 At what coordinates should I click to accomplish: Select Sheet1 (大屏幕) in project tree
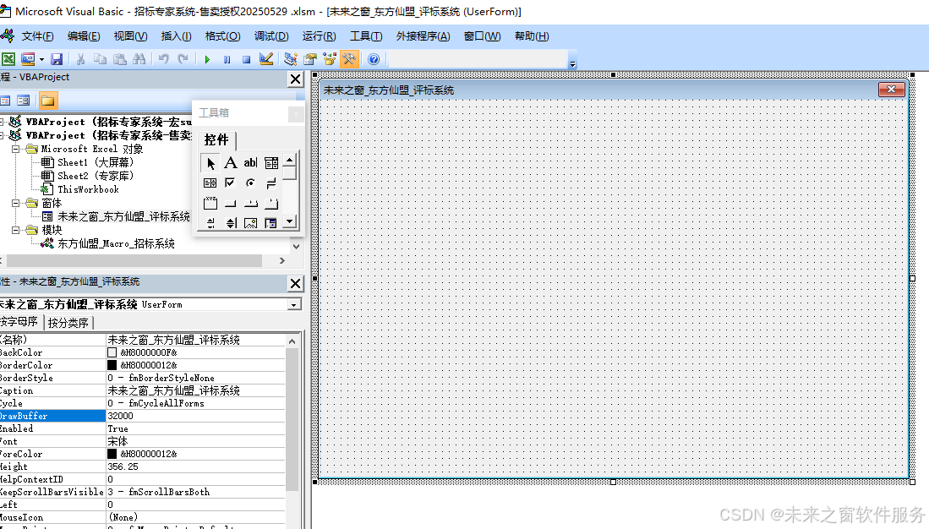tap(95, 162)
